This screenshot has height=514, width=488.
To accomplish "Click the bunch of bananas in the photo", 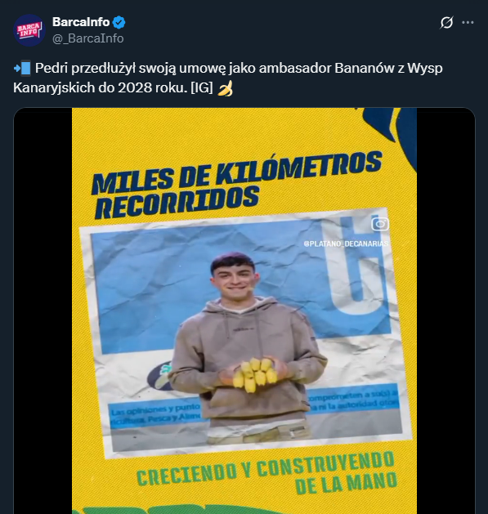I will click(x=254, y=374).
